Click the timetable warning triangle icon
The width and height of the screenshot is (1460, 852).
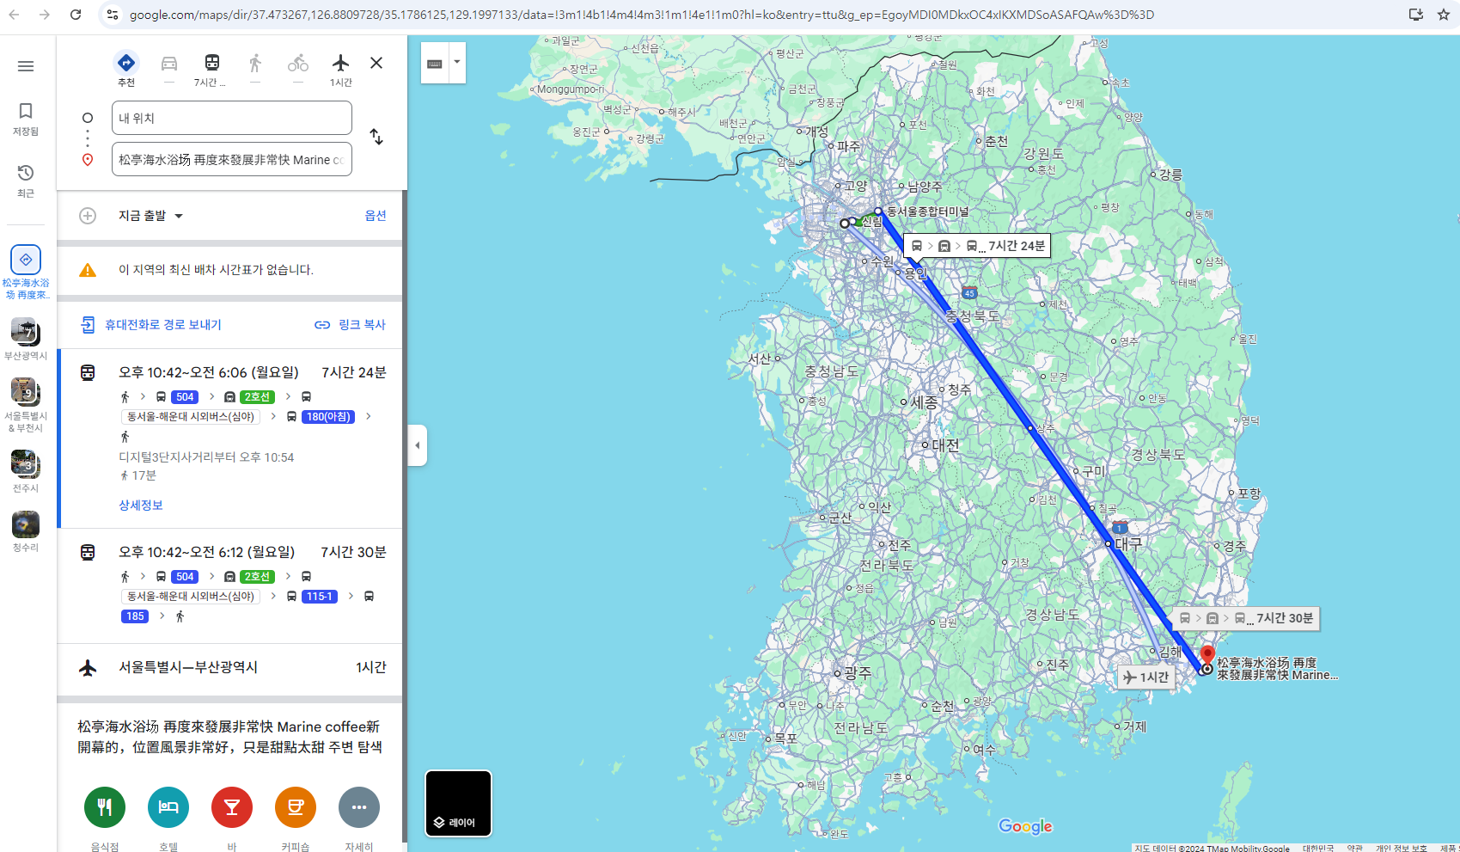coord(88,270)
